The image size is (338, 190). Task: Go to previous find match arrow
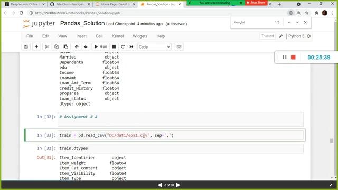[x=289, y=22]
